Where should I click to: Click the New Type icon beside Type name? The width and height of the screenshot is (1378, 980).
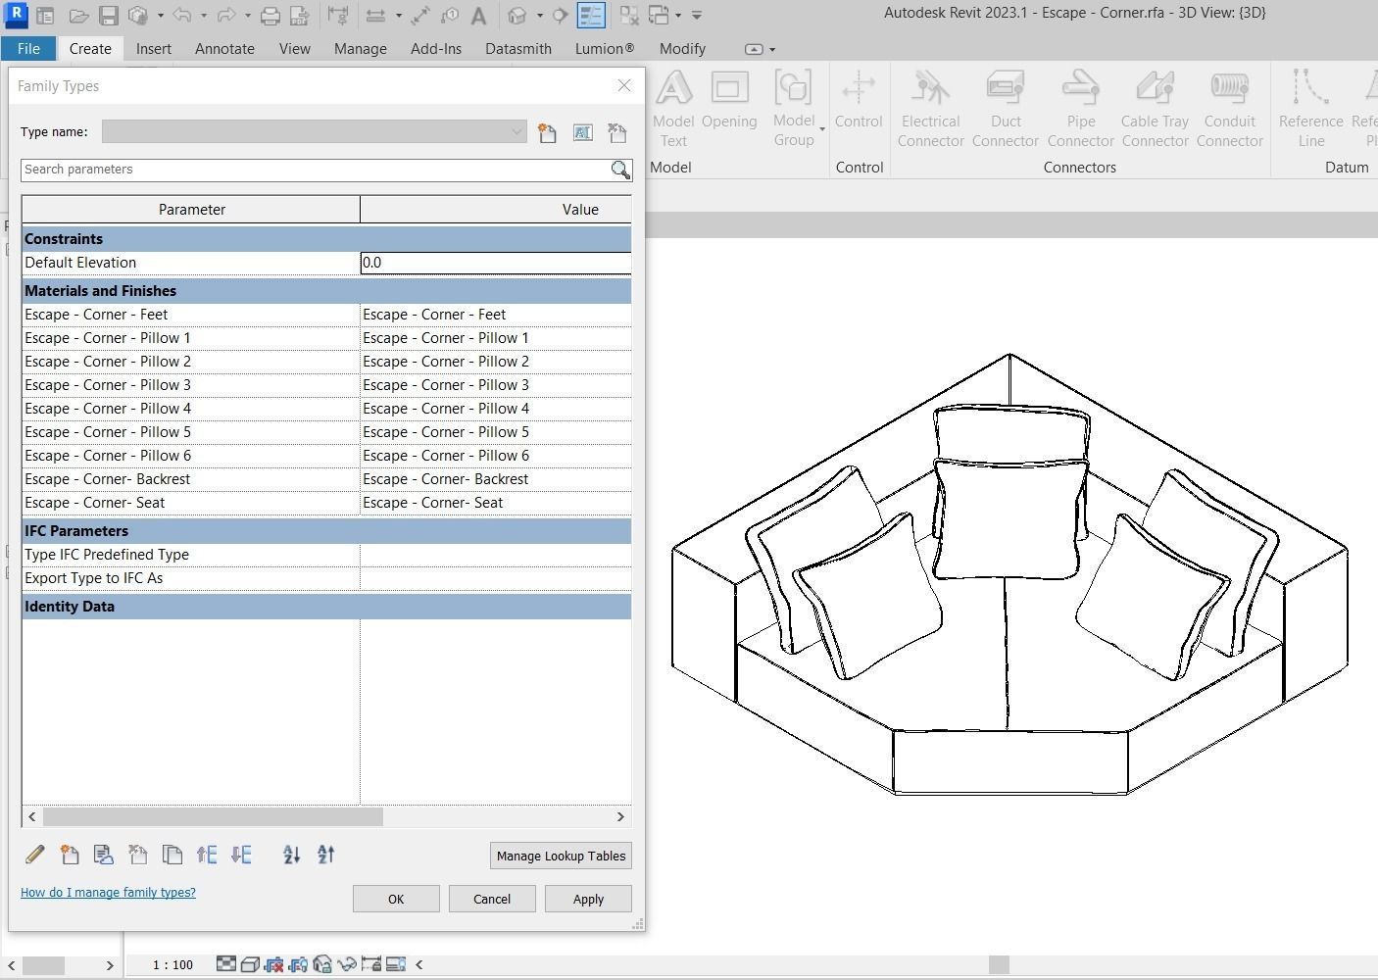[547, 132]
